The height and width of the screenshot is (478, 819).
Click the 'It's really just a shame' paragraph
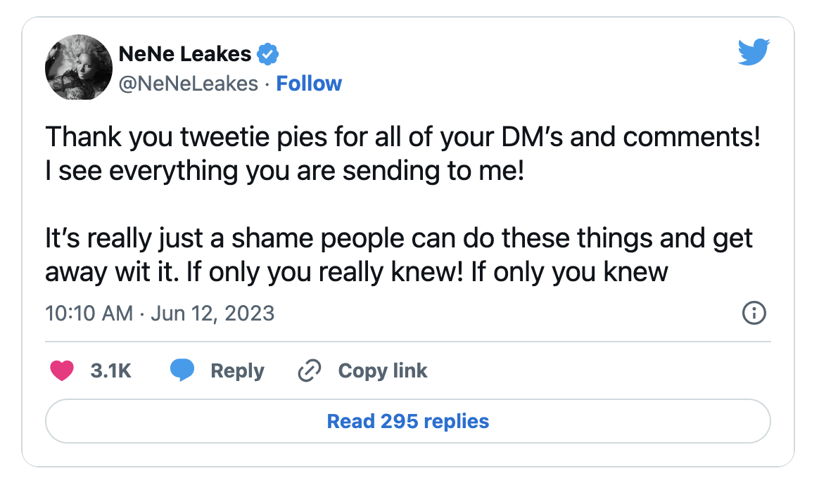click(x=399, y=238)
